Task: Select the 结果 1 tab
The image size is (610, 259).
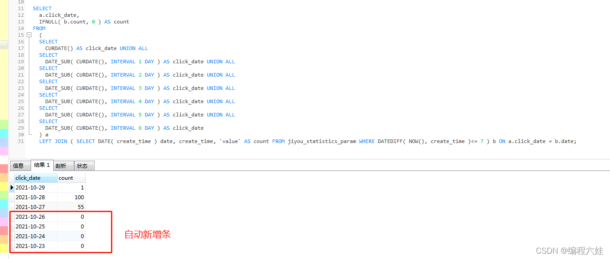Action: [x=42, y=165]
